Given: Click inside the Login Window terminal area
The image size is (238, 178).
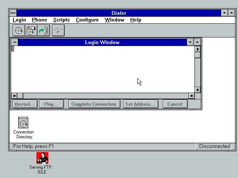Looking at the screenshot, I should pos(103,69).
